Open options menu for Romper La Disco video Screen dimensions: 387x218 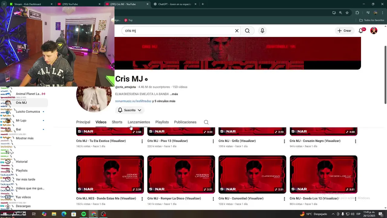pyautogui.click(x=213, y=199)
